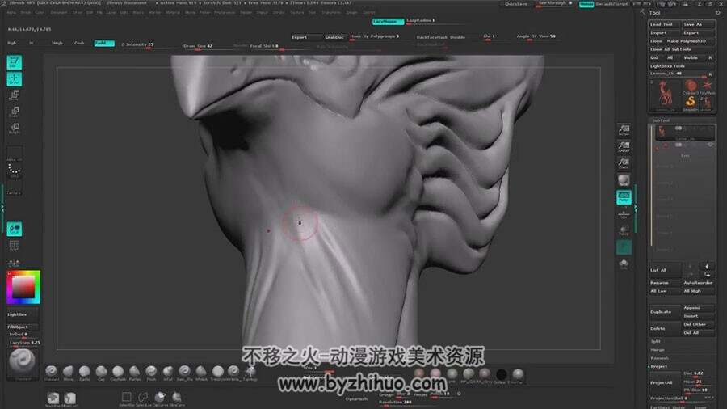Pick the Standard brush in the bottom shelf
727x409 pixels.
(x=52, y=372)
